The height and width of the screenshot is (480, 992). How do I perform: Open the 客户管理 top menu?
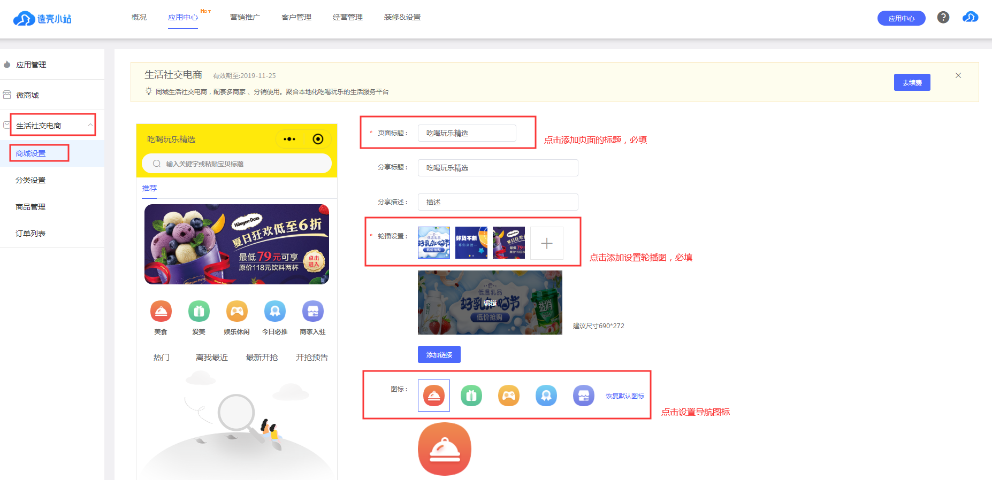tap(296, 17)
